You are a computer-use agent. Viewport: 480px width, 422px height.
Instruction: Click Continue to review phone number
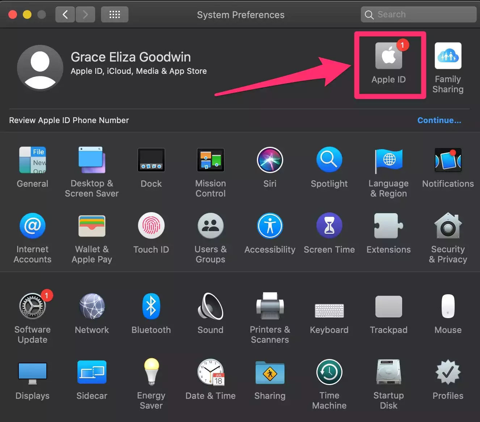click(439, 121)
